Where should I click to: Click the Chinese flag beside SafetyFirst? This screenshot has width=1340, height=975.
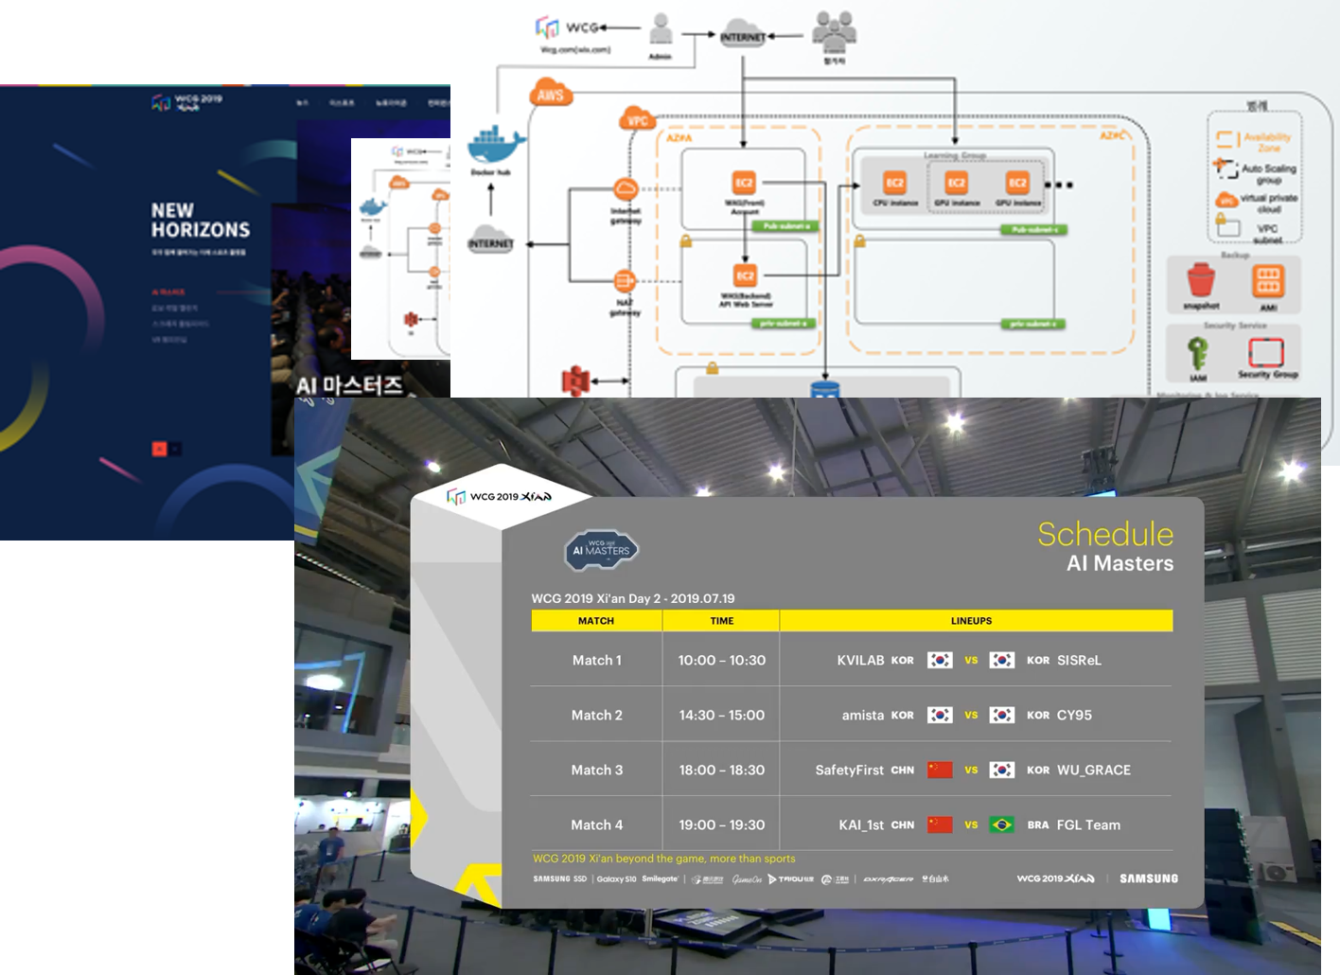pos(940,770)
